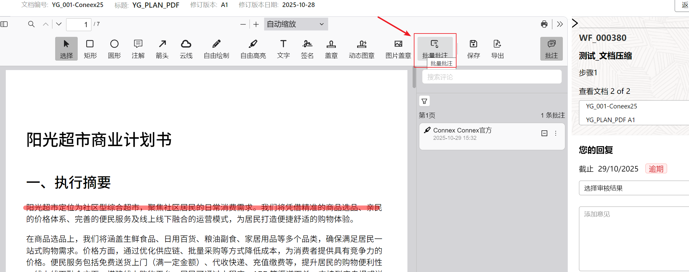Toggle the left sidebar panel

coord(4,24)
